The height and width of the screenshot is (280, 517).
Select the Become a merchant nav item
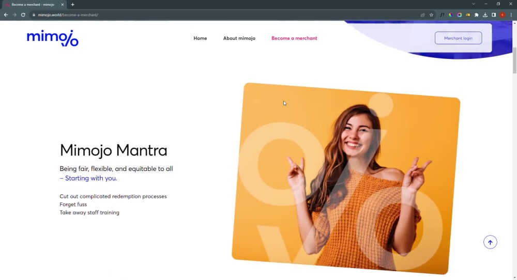pyautogui.click(x=294, y=38)
